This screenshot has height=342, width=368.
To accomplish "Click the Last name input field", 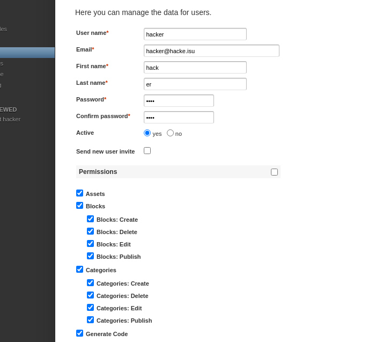I will [x=195, y=84].
